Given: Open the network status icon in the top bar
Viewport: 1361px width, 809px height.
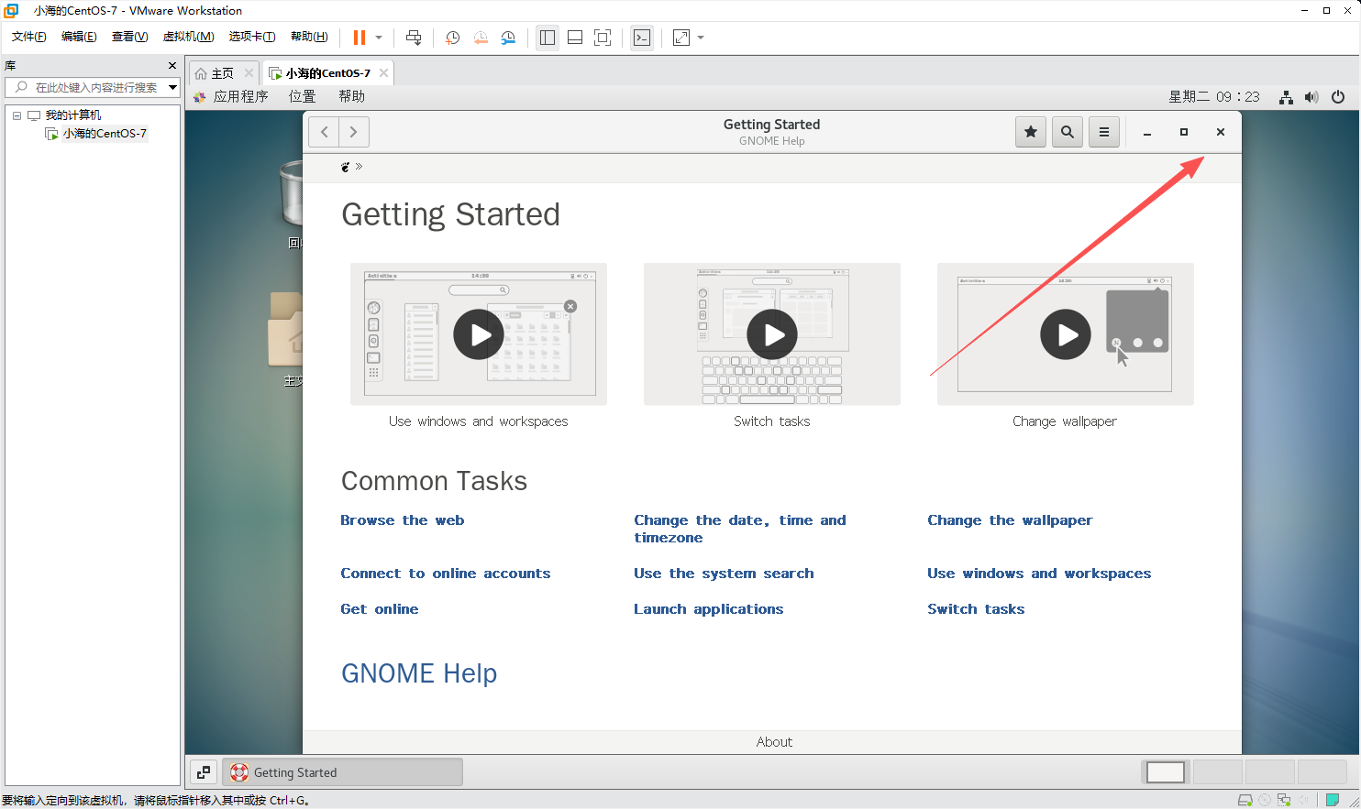Looking at the screenshot, I should pyautogui.click(x=1287, y=97).
